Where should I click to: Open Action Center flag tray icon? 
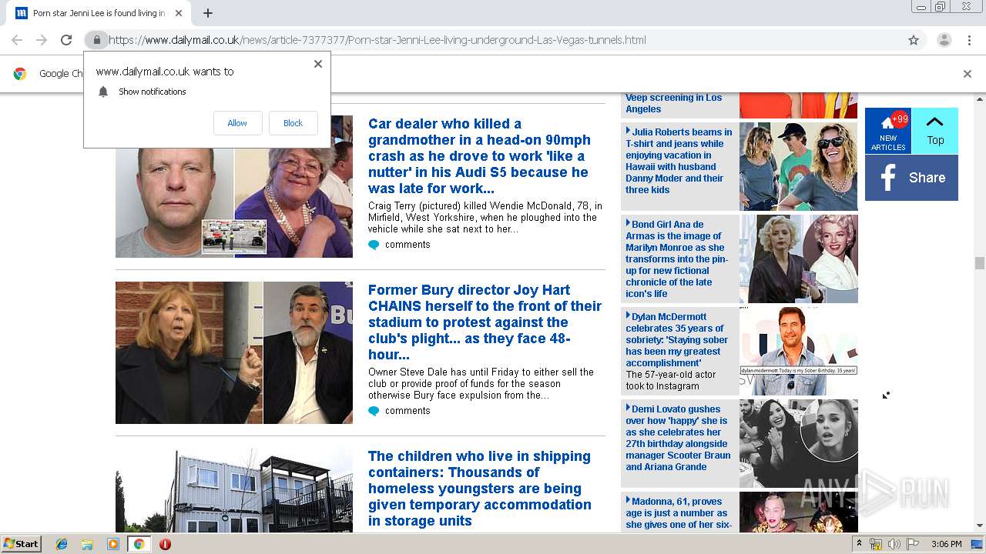pos(913,544)
